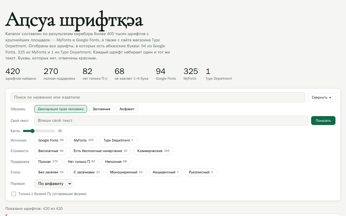Switch sample to Заглавные

coord(101,109)
